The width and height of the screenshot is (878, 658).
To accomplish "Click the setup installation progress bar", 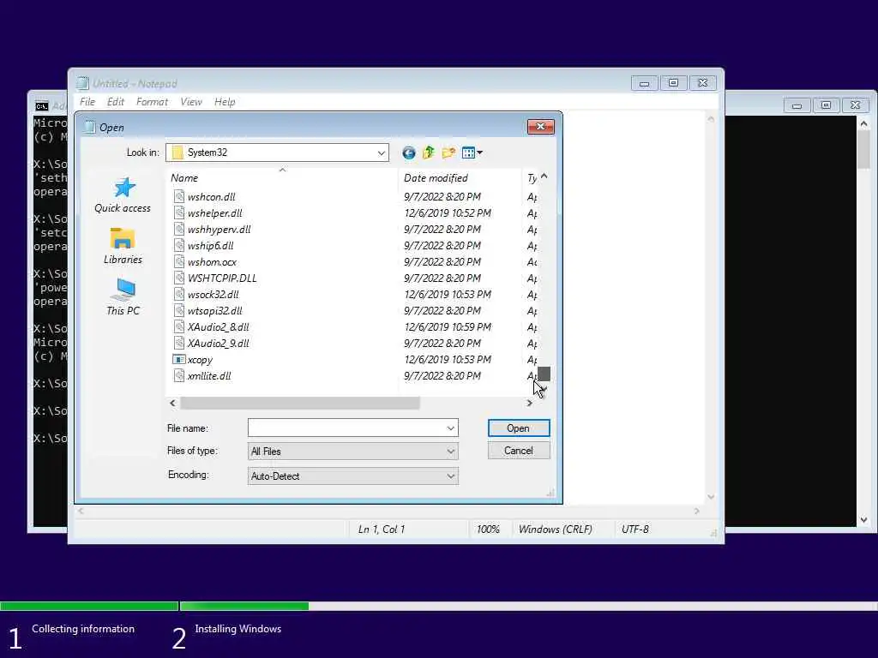I will click(x=439, y=606).
